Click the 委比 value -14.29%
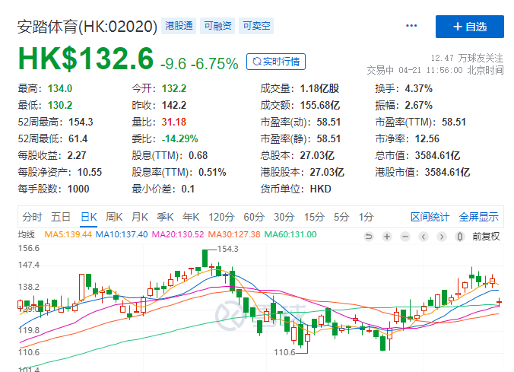The height and width of the screenshot is (372, 514). coord(180,138)
